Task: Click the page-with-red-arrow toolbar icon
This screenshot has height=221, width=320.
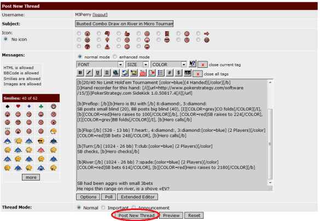Action: pyautogui.click(x=152, y=73)
